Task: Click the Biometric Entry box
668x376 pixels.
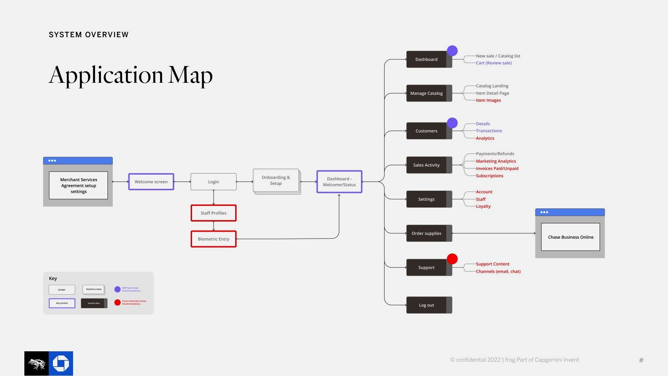Action: (214, 239)
